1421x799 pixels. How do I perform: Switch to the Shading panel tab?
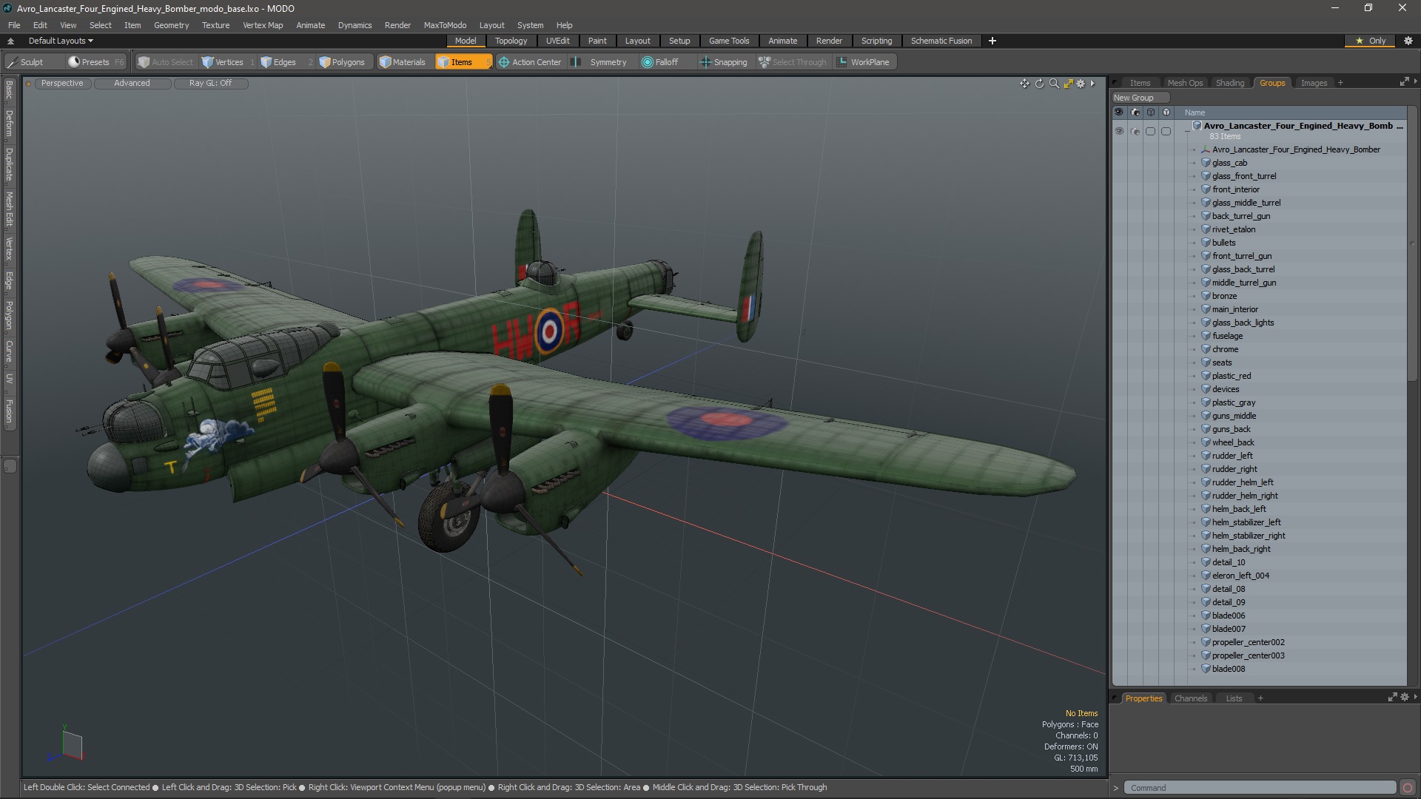[1230, 83]
